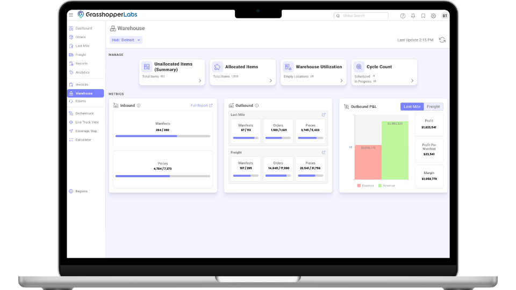Click the Inbound info icon
The image size is (516, 290).
[x=139, y=106]
